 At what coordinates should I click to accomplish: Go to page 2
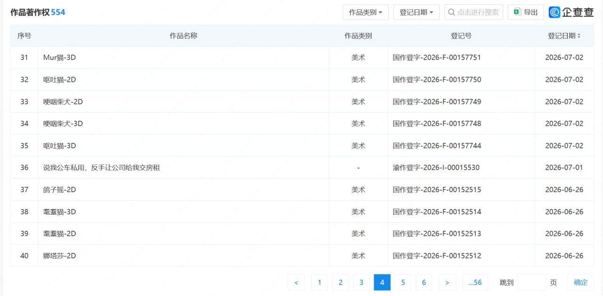(x=341, y=282)
